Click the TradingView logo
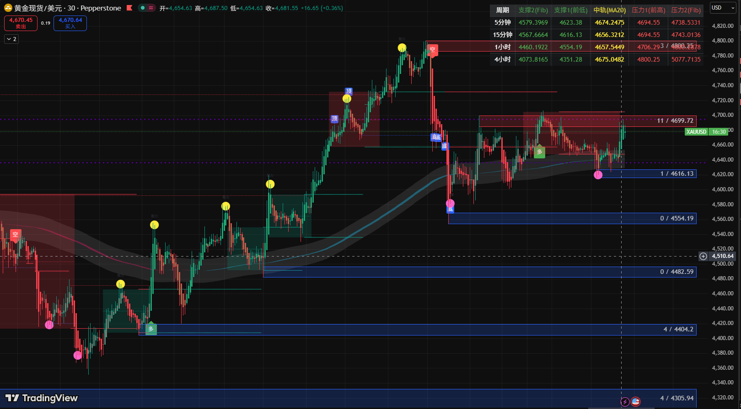 [x=42, y=398]
